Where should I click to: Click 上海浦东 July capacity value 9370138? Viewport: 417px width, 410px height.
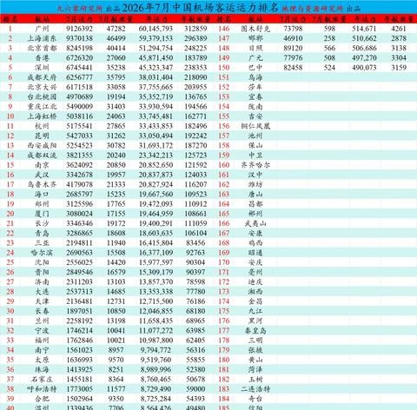pos(79,38)
